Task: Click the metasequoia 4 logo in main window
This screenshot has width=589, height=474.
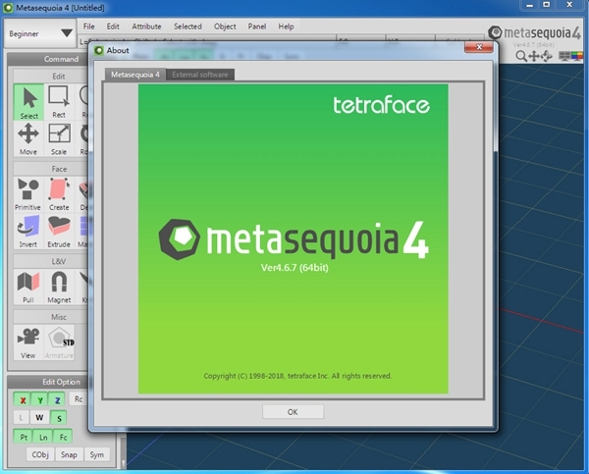Action: coord(535,32)
